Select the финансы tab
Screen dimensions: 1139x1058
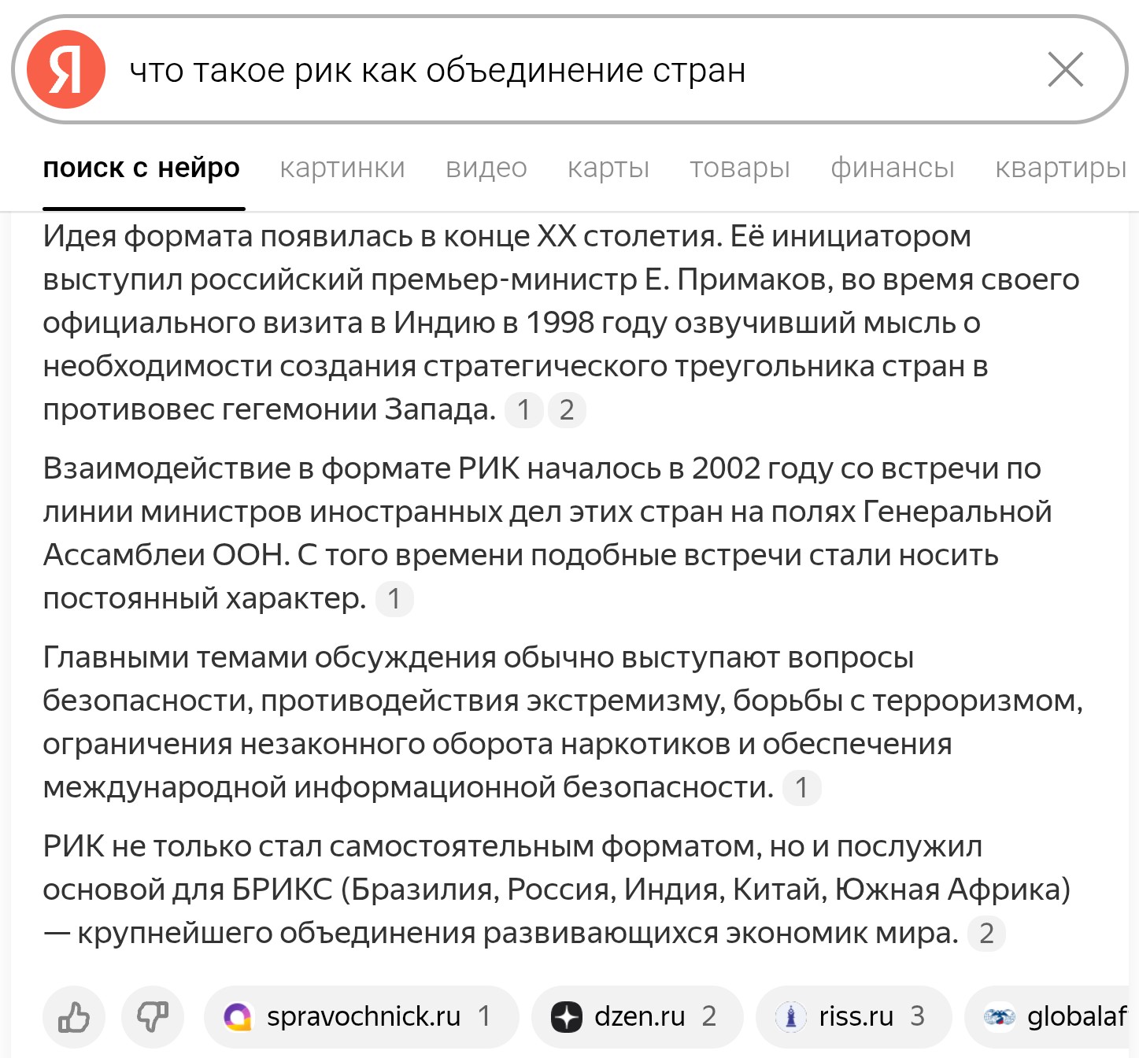point(893,168)
